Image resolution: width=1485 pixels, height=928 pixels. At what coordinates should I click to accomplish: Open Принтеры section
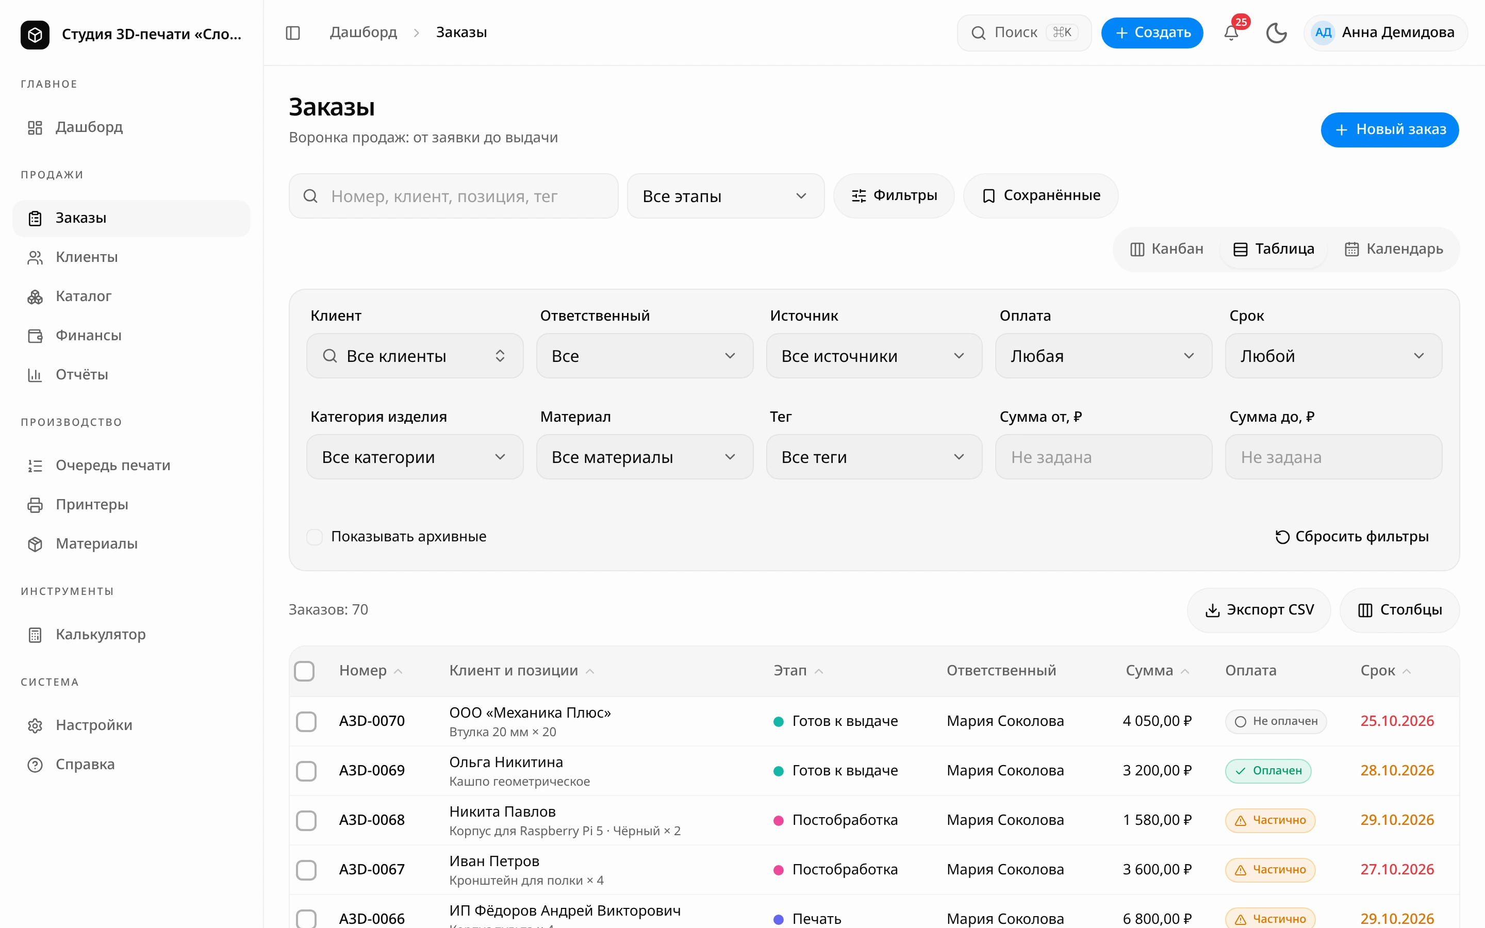click(x=131, y=505)
